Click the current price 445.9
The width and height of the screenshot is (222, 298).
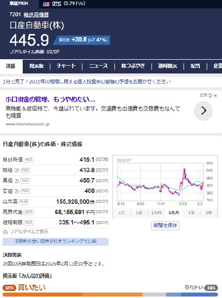29,40
